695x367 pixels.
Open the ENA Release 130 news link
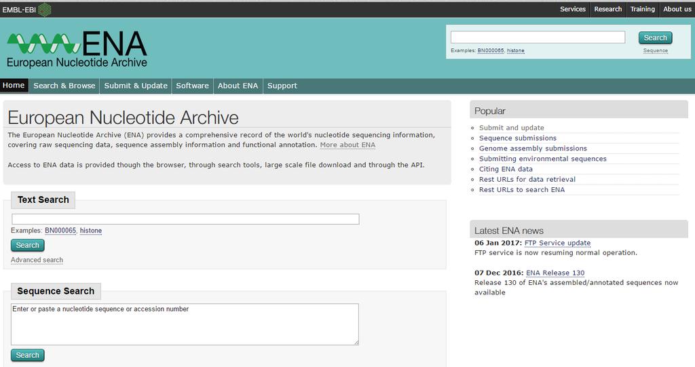click(x=555, y=273)
